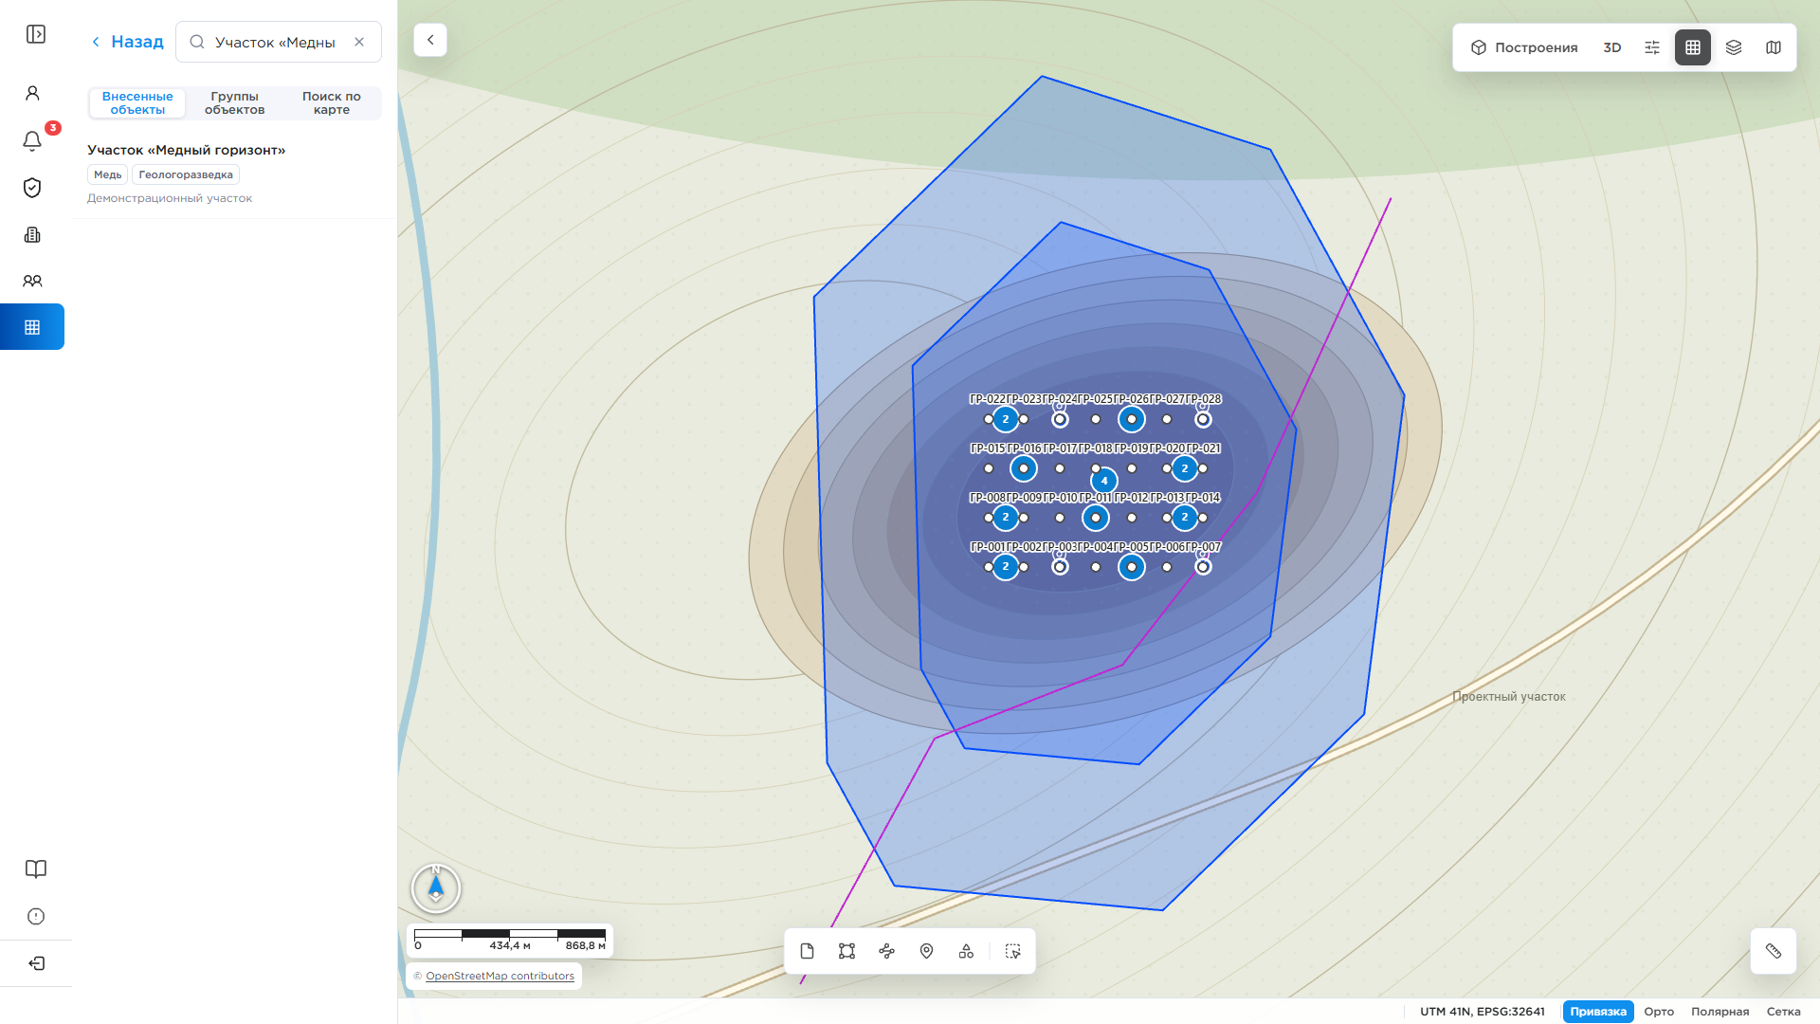Go back with Назад
The image size is (1820, 1024).
click(127, 42)
